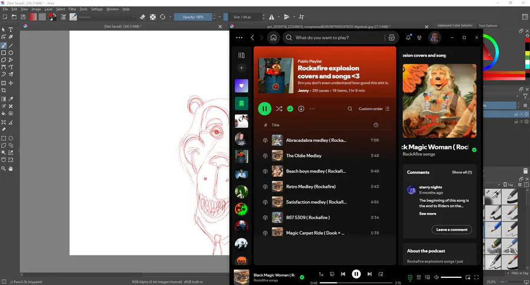Go to the Home page in music player
The image size is (530, 285).
pos(273,38)
